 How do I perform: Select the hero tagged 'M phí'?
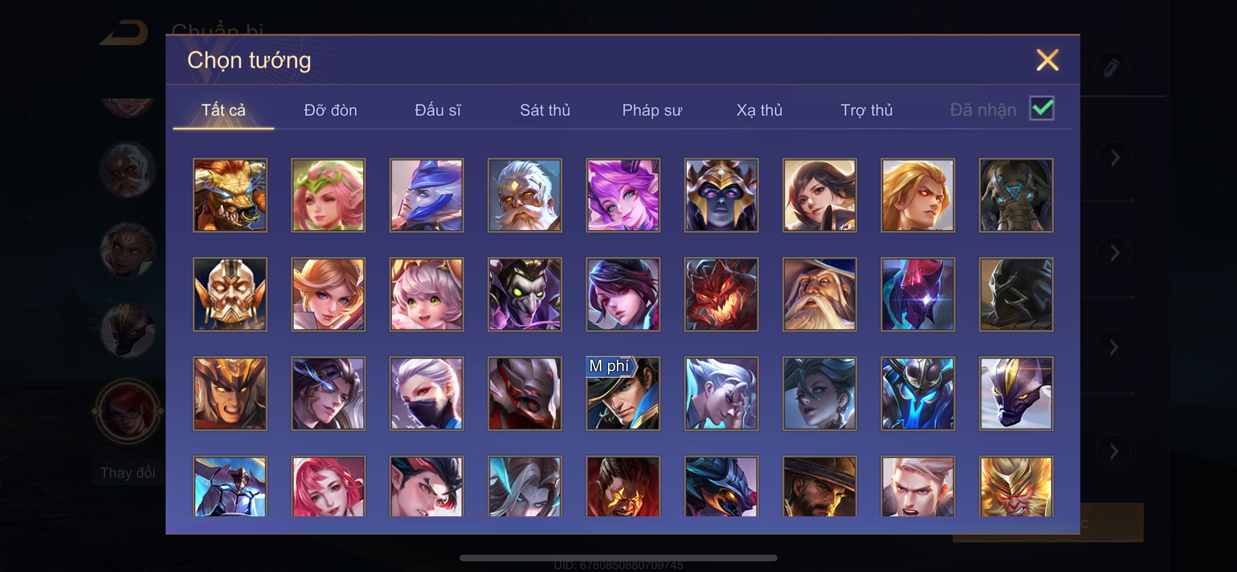point(623,393)
